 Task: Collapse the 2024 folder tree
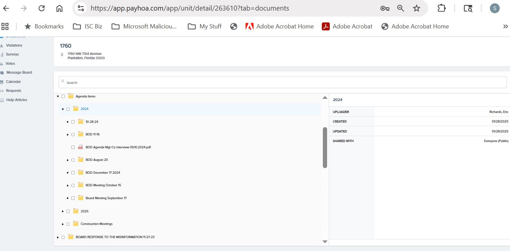pos(63,109)
